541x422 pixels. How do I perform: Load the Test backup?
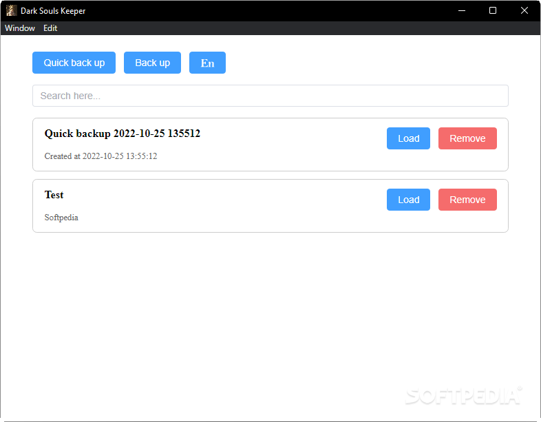408,200
